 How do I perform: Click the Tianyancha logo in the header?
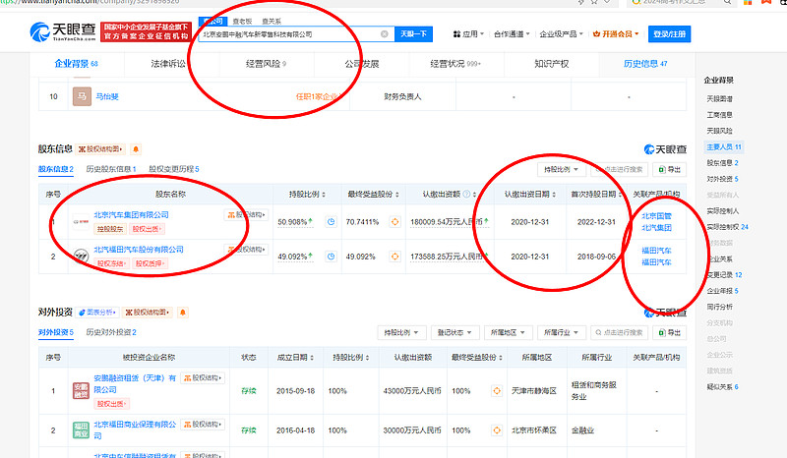pos(63,32)
